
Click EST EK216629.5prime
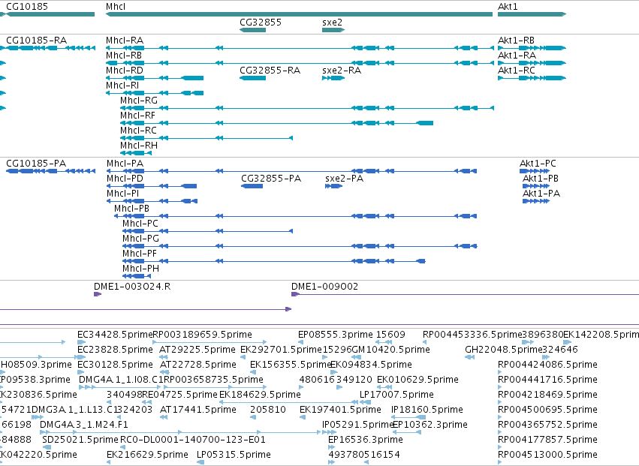[x=109, y=462]
